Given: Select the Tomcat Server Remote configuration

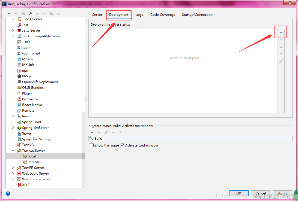Looking at the screenshot, I should click(34, 162).
